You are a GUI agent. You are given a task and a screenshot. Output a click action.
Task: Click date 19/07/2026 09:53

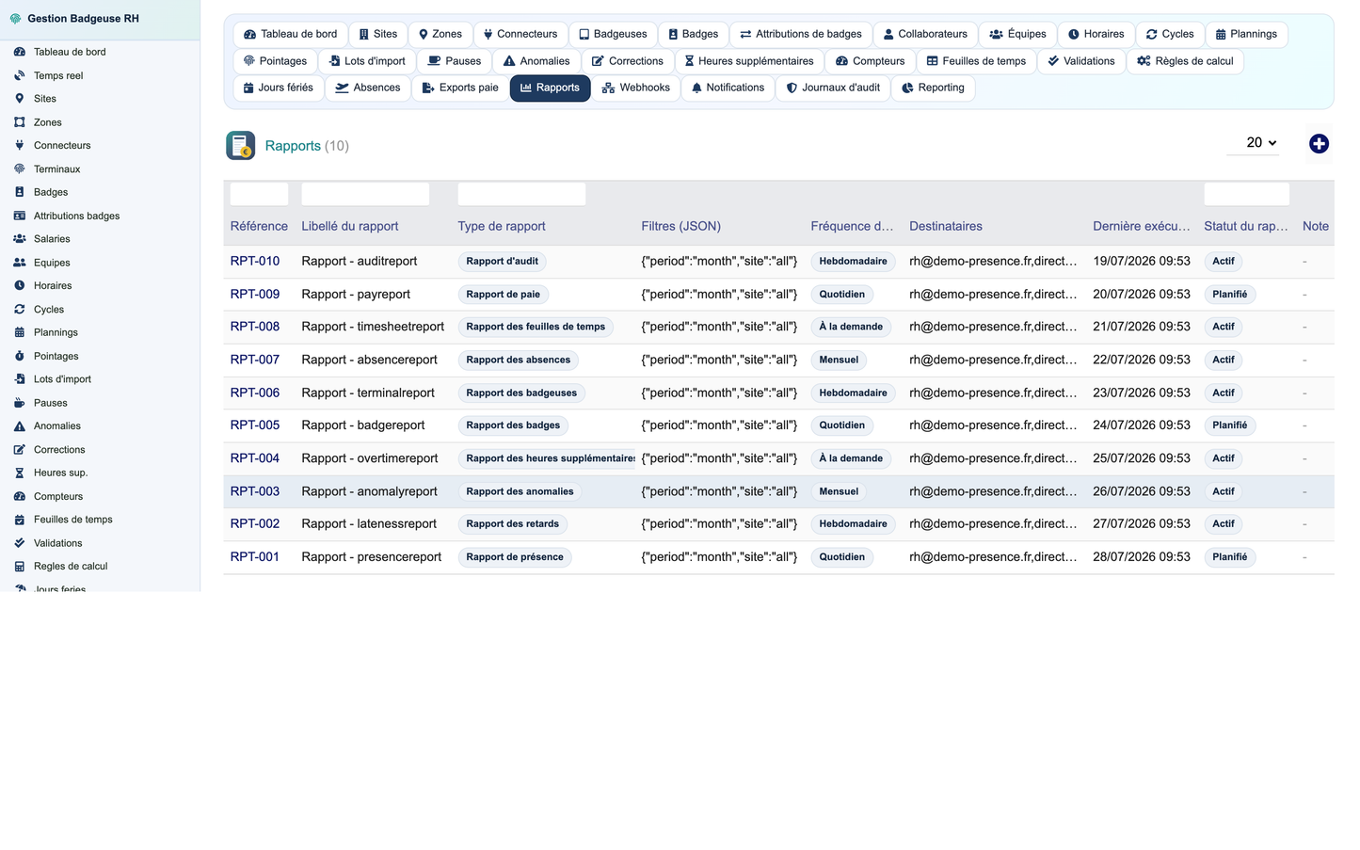(x=1142, y=261)
